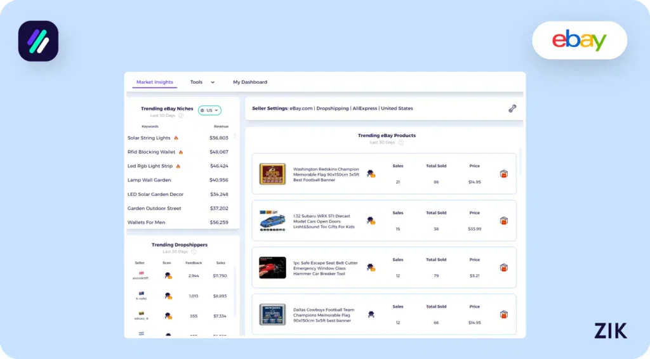Click scan icon for the 2,944 feedback seller
The image size is (650, 359).
click(x=168, y=276)
